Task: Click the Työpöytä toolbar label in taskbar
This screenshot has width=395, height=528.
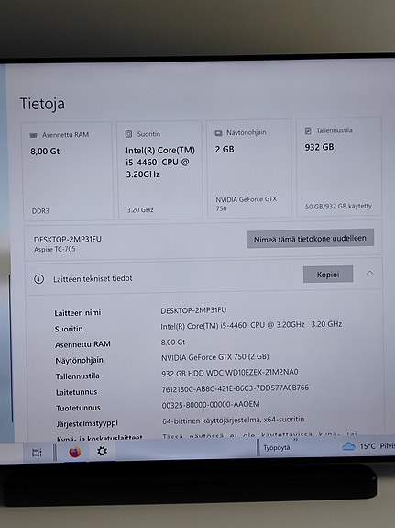Action: coord(277,448)
